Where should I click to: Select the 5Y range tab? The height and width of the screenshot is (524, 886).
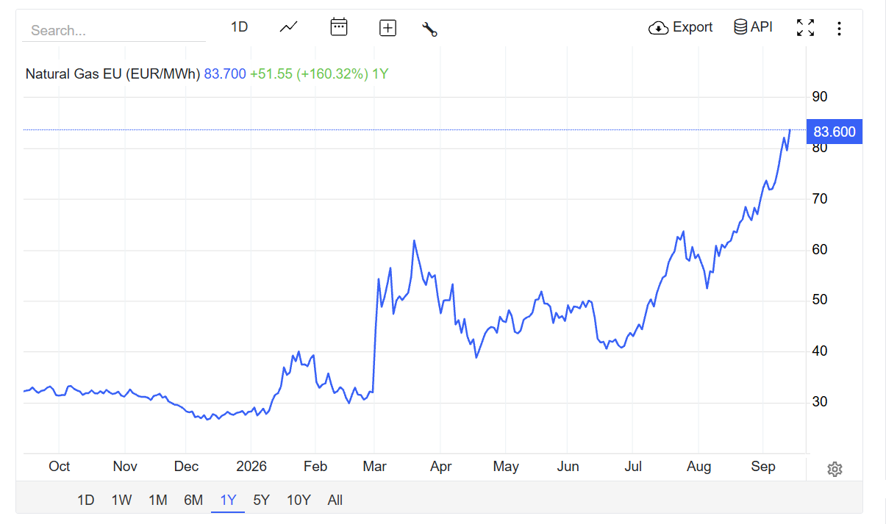pyautogui.click(x=262, y=500)
